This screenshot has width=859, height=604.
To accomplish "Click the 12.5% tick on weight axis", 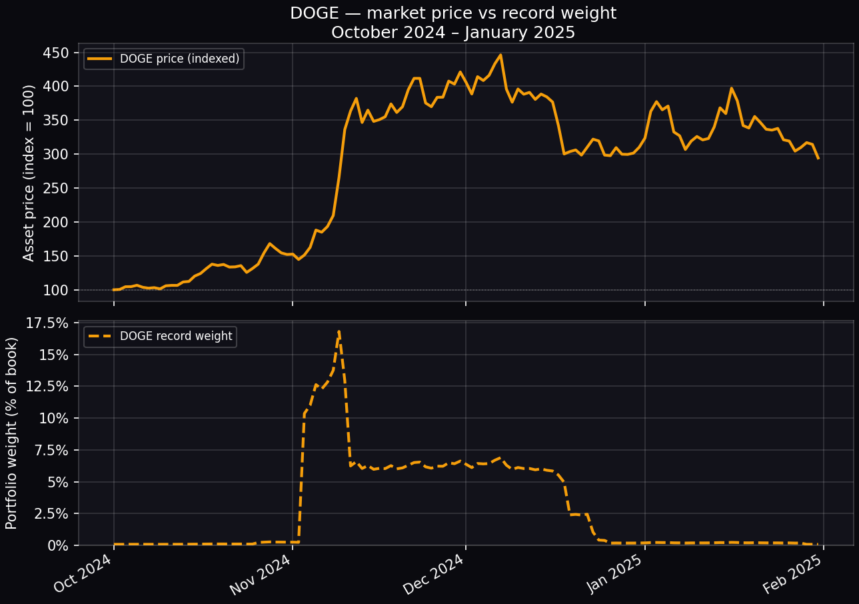I will [x=48, y=387].
